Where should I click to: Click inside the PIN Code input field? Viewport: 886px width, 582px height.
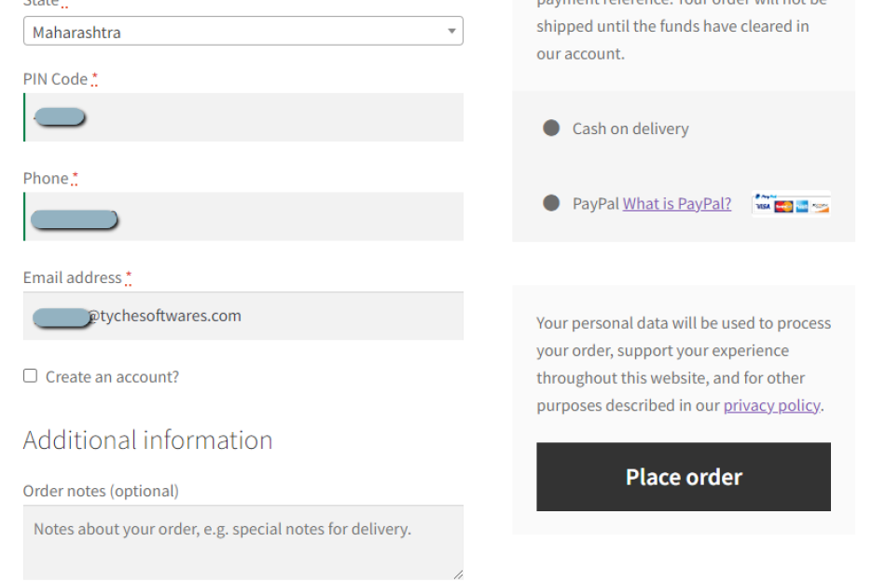click(242, 116)
